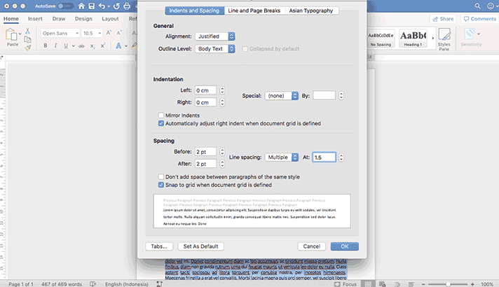Open the Design ribbon tab
499x287 pixels.
[83, 19]
